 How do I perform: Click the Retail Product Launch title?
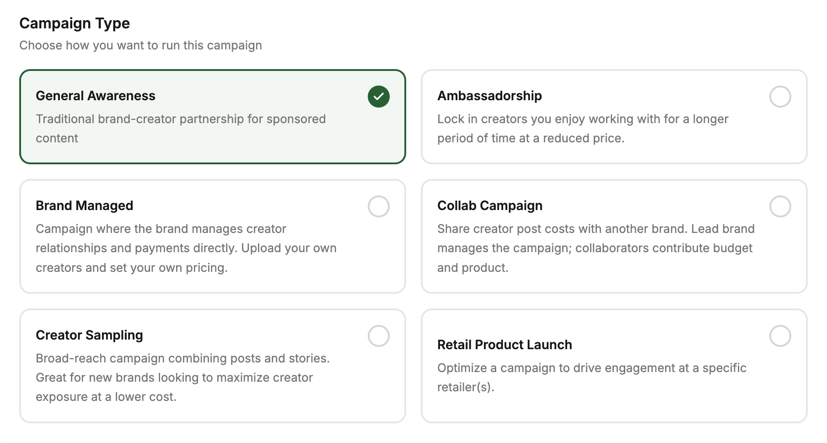505,345
